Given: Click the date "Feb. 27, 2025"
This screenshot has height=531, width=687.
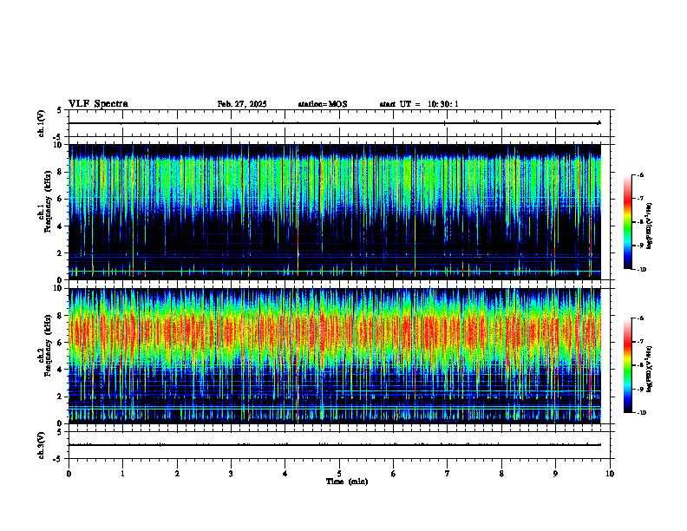Looking at the screenshot, I should tap(242, 104).
